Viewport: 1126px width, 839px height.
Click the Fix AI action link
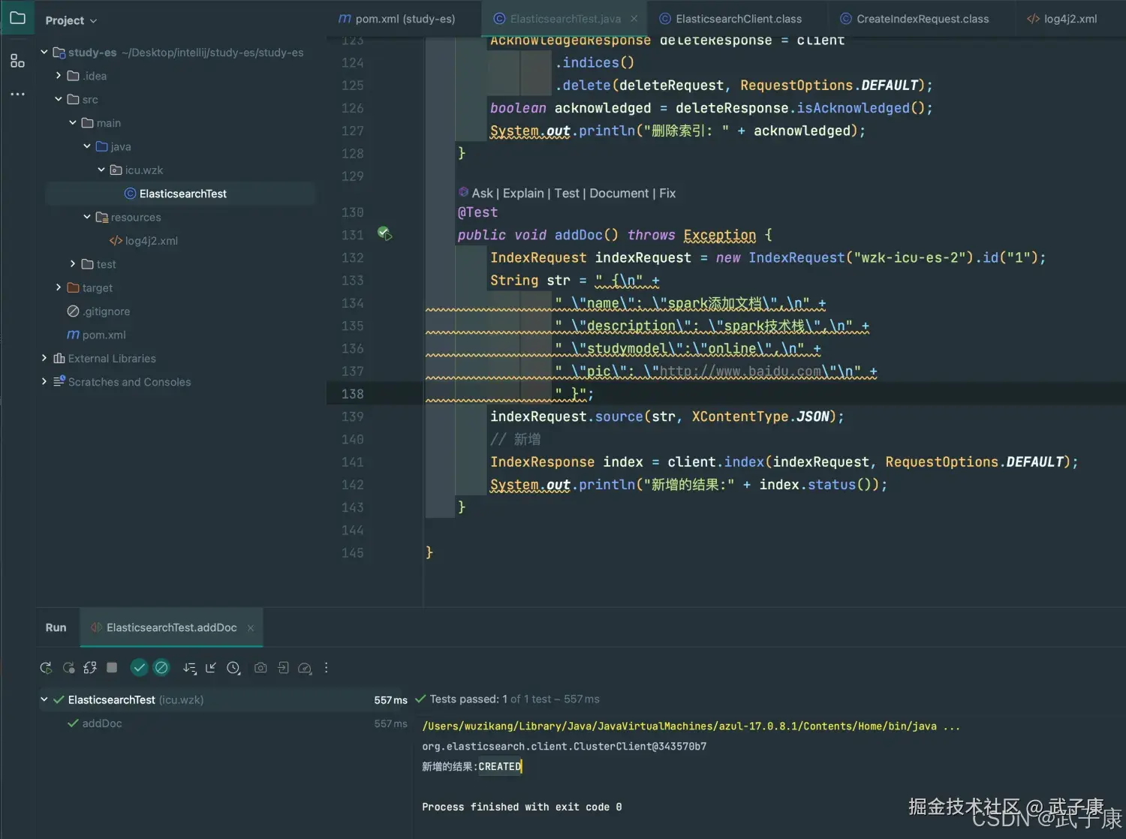click(x=667, y=193)
